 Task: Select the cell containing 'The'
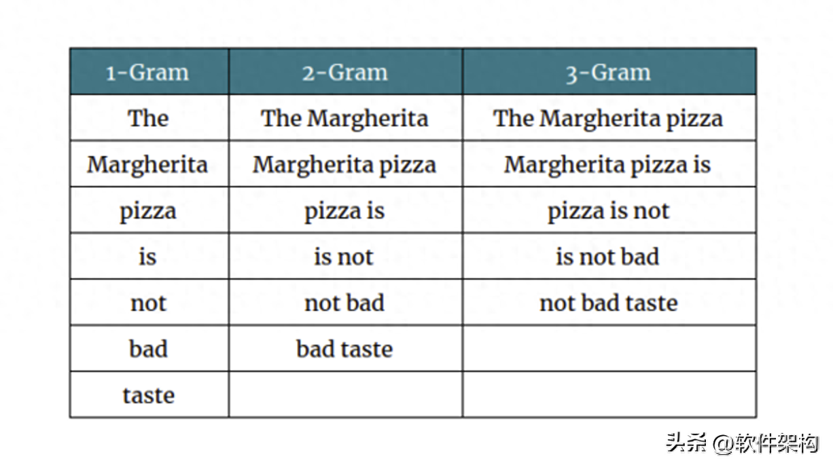click(x=149, y=118)
